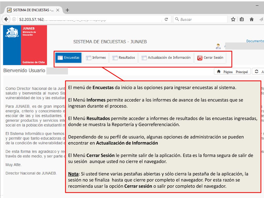The width and height of the screenshot is (264, 198).
Task: Click the Director Nacional de JUNAEB signature
Action: tap(31, 173)
